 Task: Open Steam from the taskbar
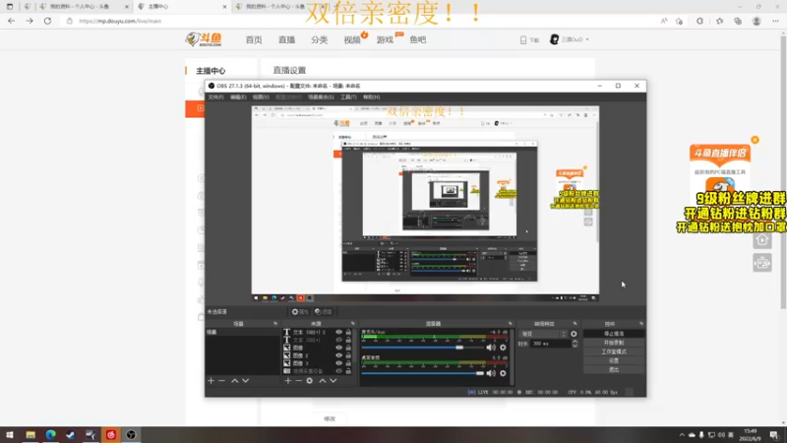click(x=71, y=435)
